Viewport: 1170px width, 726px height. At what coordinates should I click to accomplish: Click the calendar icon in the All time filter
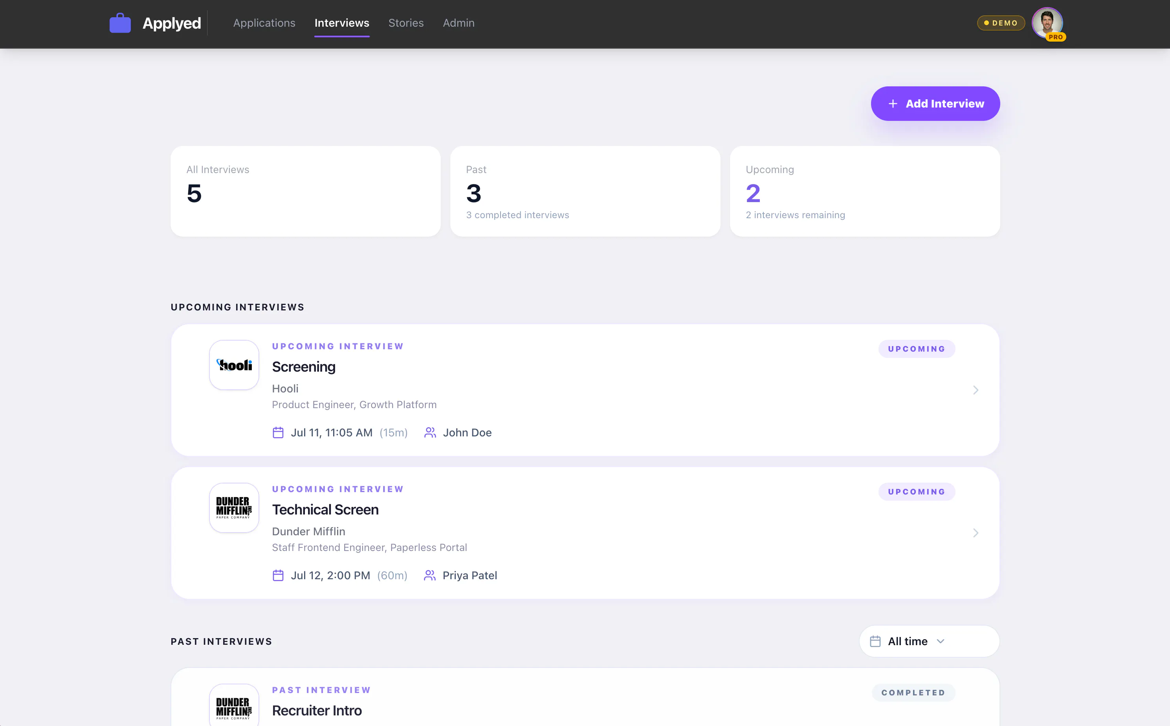[875, 642]
